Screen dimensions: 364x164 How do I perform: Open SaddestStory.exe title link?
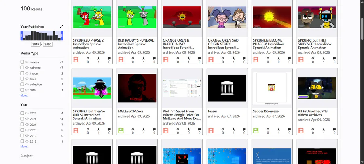click(x=266, y=111)
